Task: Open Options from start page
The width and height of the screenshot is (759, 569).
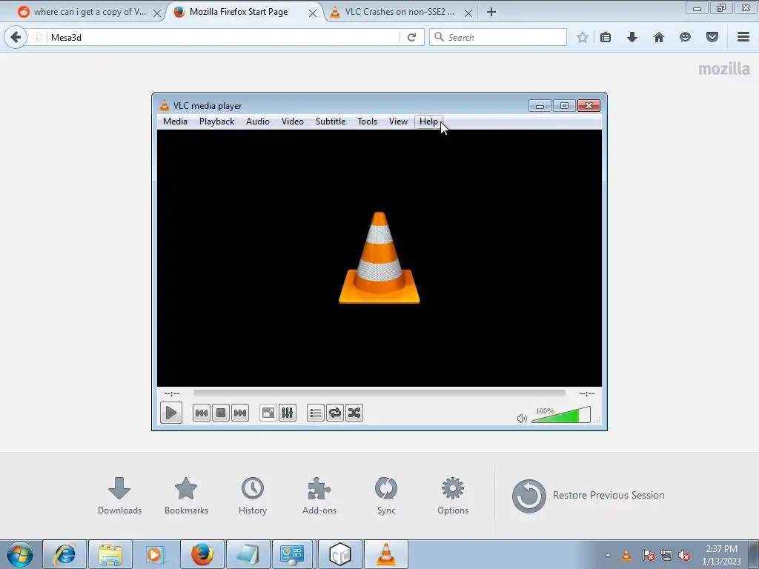Action: point(453,496)
